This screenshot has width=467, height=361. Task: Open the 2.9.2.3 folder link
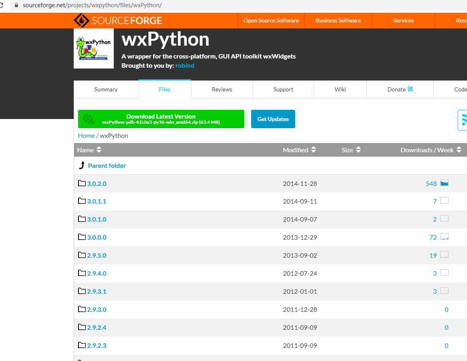pyautogui.click(x=97, y=345)
